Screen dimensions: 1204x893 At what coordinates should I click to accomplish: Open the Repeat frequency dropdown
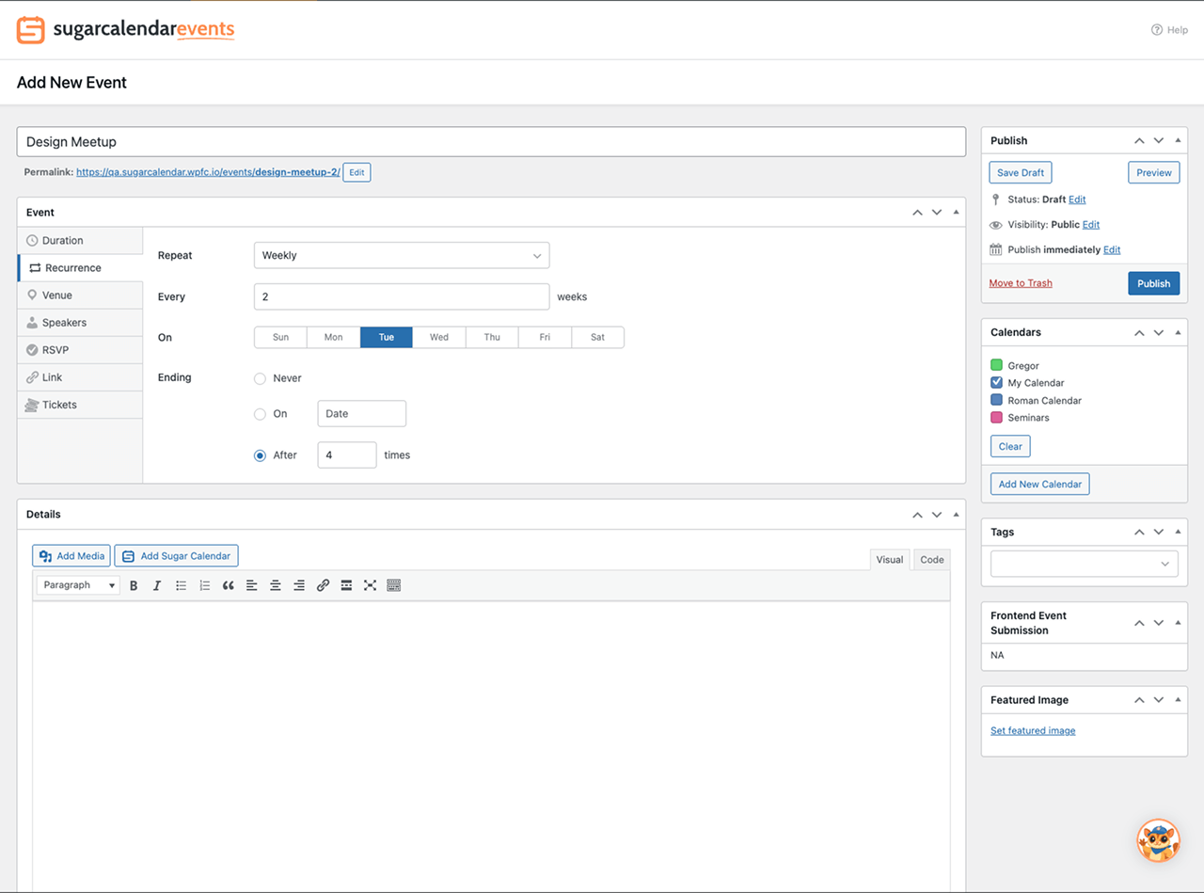tap(402, 255)
